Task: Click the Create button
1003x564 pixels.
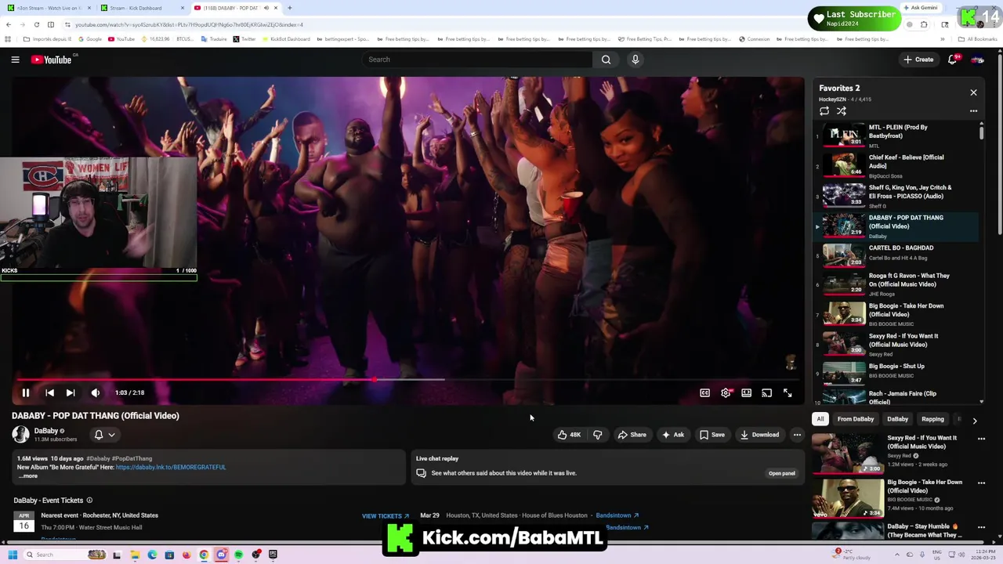Action: [x=919, y=60]
